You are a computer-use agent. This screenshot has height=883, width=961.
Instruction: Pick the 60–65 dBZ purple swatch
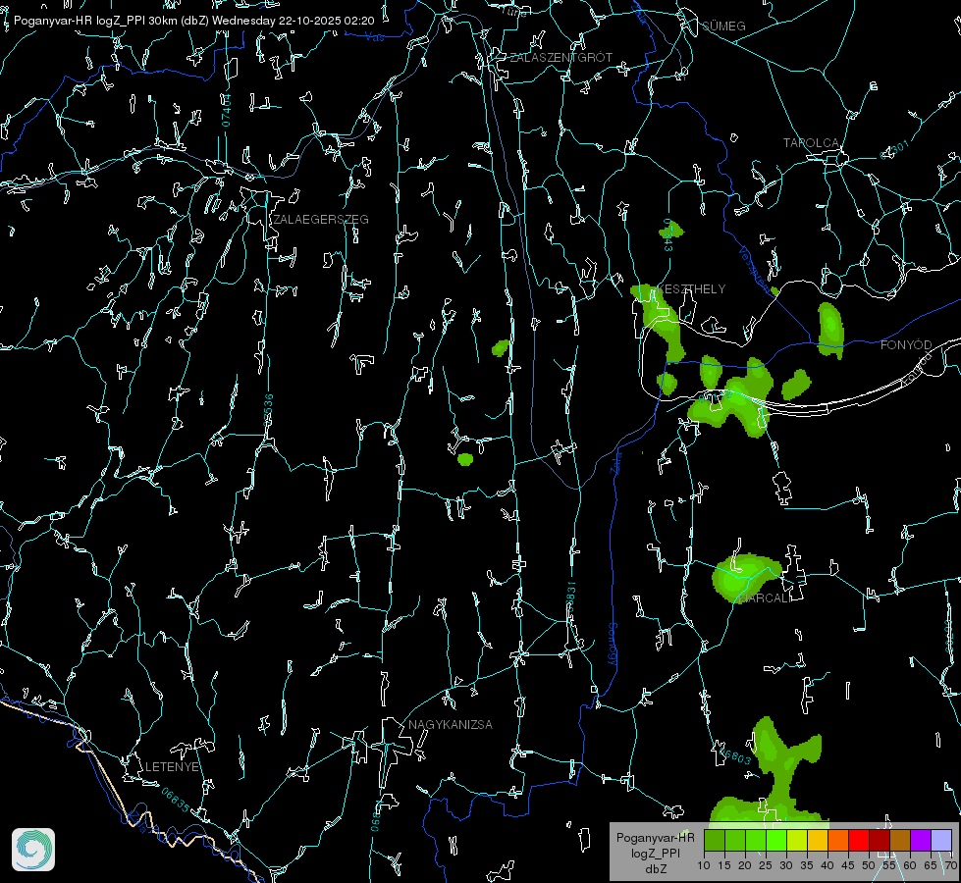921,840
